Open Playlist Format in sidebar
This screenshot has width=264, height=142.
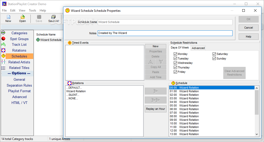coord(19,91)
